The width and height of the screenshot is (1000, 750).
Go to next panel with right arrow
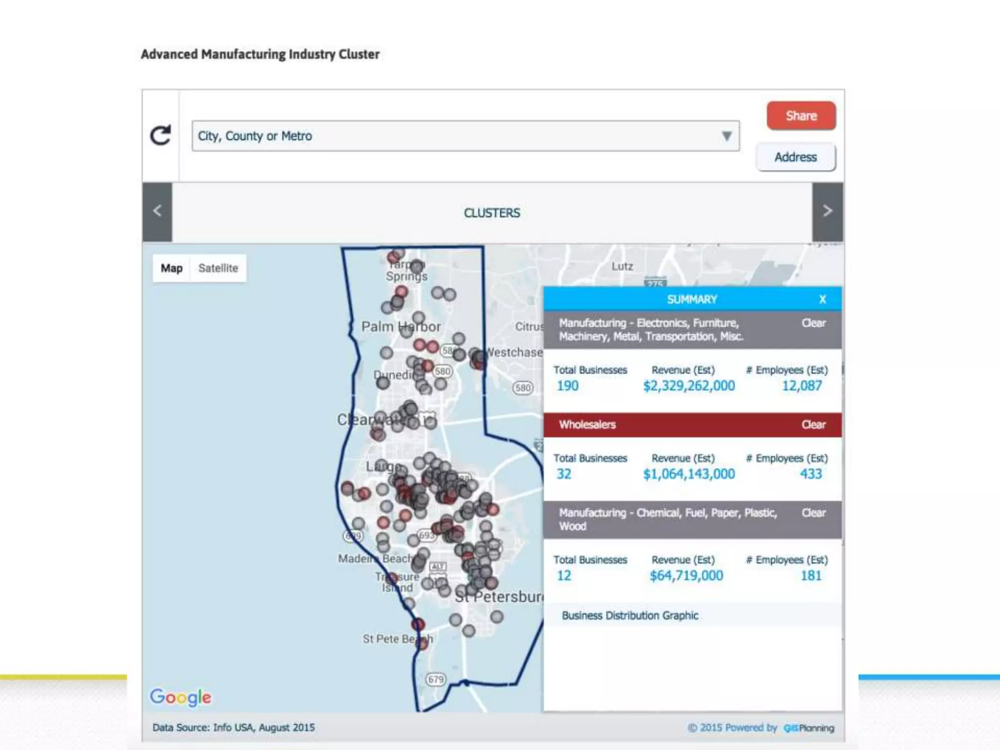tap(827, 211)
